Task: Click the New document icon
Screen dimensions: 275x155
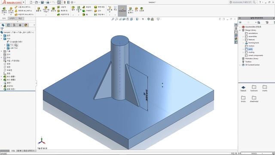Action: (x=31, y=2)
